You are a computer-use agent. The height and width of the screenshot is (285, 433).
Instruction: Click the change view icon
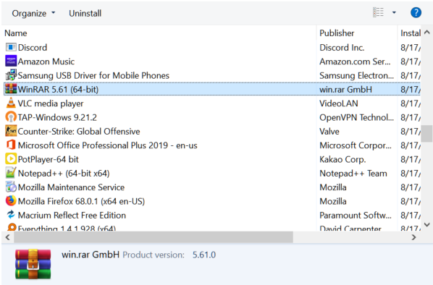(x=378, y=13)
